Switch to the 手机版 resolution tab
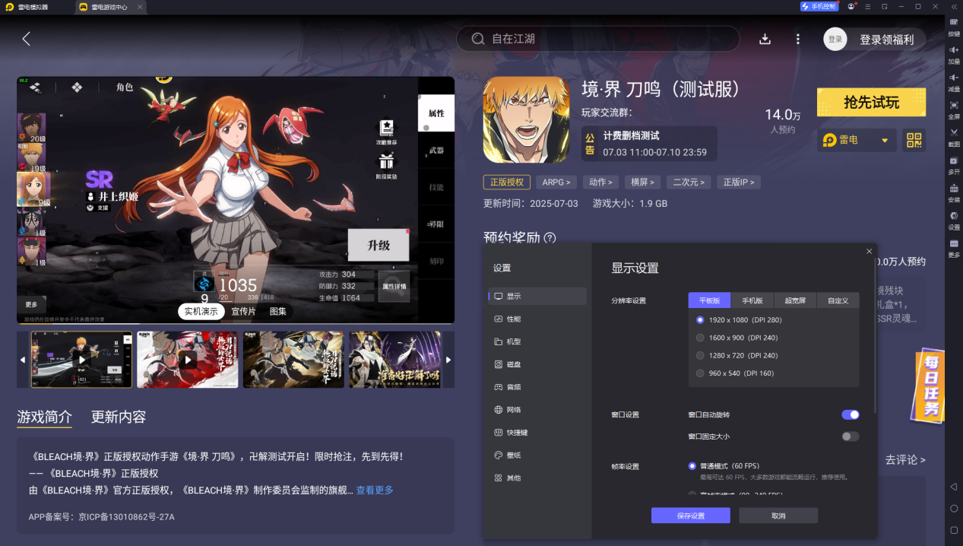Screen dimensions: 963x546 [752, 300]
